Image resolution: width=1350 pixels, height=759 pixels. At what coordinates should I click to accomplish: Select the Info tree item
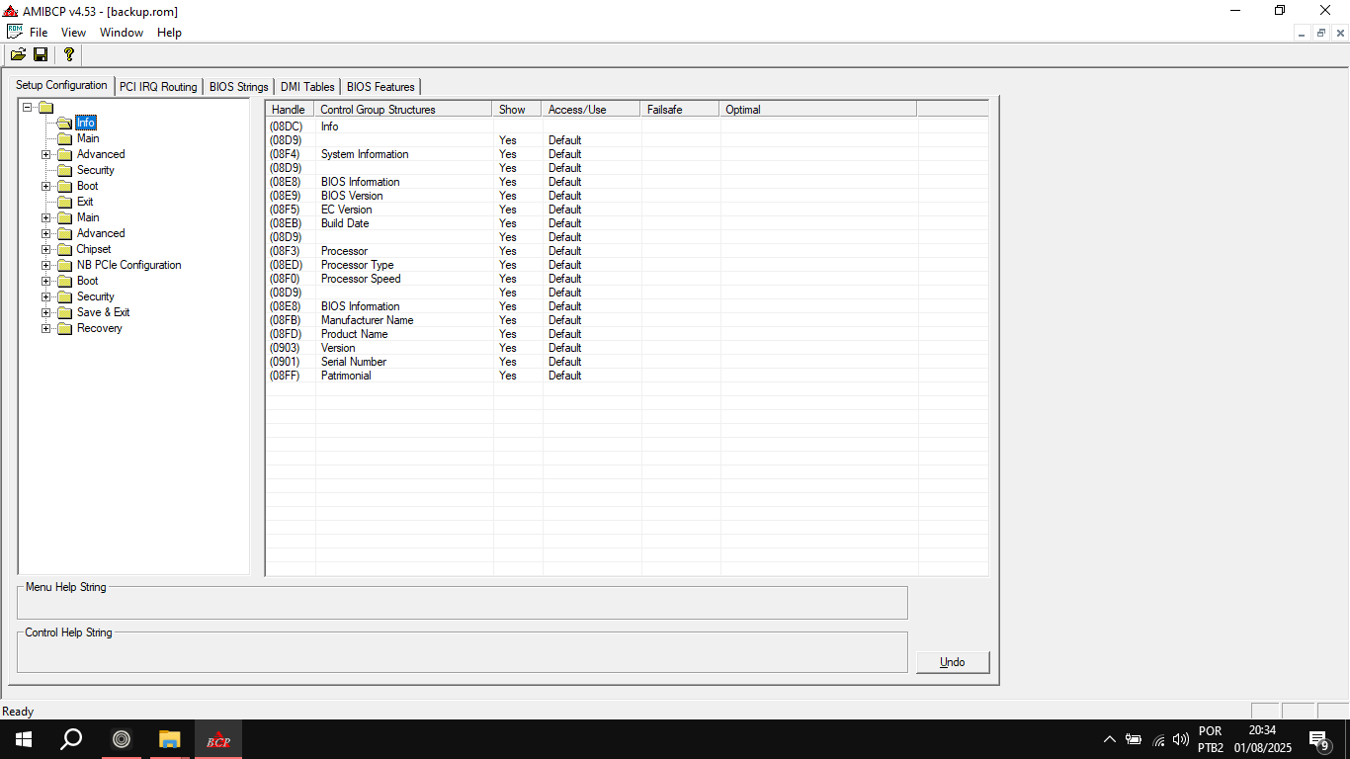click(x=86, y=123)
